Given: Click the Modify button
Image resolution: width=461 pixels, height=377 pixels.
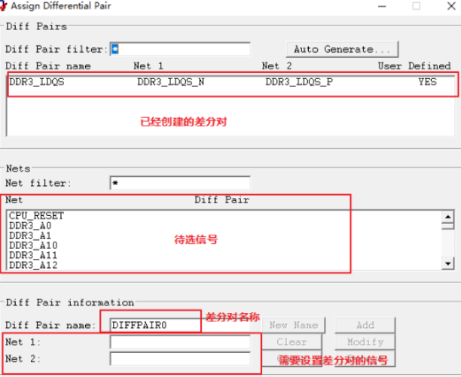Looking at the screenshot, I should pos(365,342).
